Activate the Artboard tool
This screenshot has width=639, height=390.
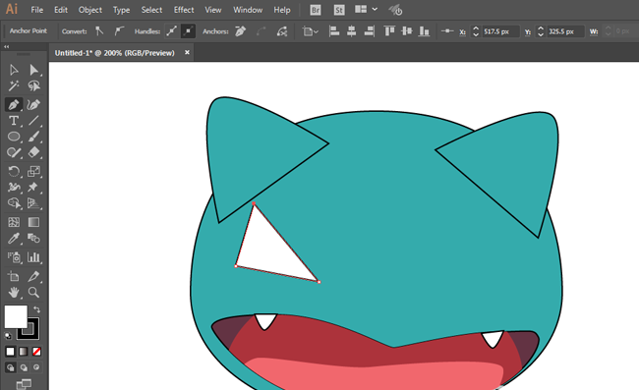coord(14,276)
